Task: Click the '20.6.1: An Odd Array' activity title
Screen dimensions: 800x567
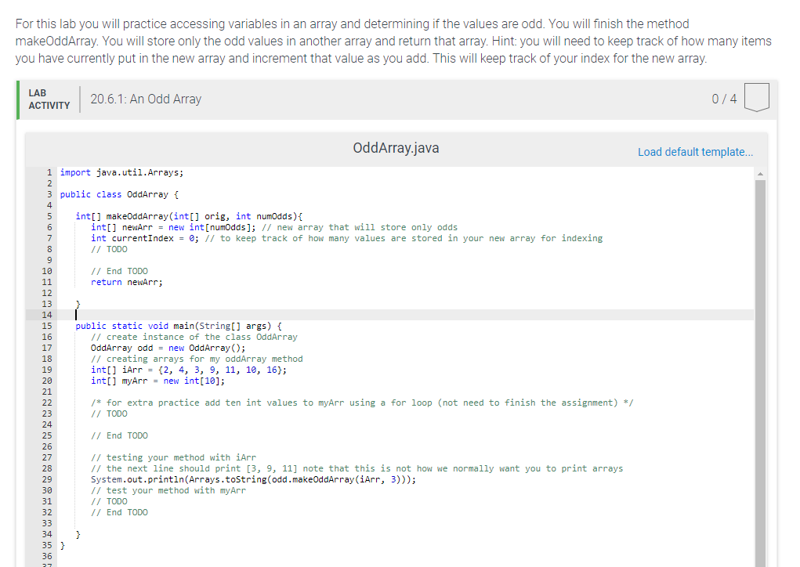Action: [146, 99]
